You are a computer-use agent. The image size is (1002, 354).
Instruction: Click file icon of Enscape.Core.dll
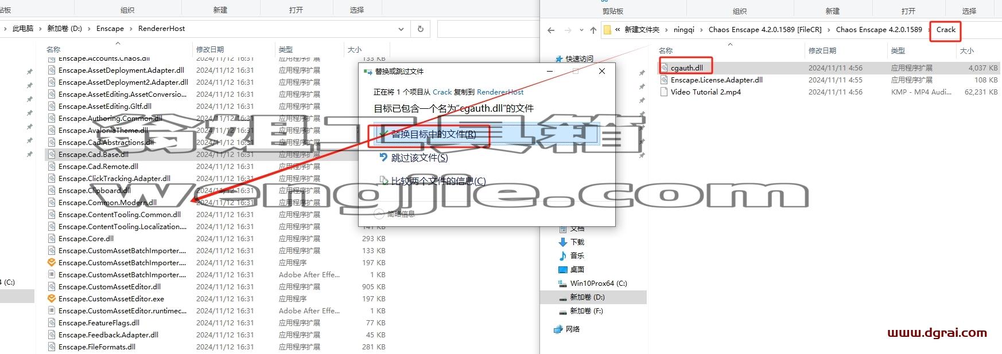pyautogui.click(x=52, y=239)
